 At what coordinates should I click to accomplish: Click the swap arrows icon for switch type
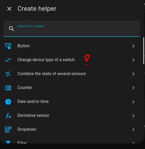[8, 60]
